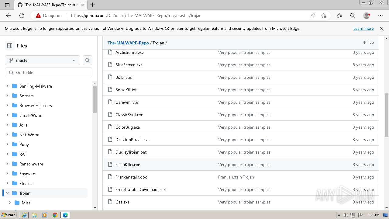389x219 pixels.
Task: Click file icon beside ColorBug.exe
Action: (x=110, y=127)
